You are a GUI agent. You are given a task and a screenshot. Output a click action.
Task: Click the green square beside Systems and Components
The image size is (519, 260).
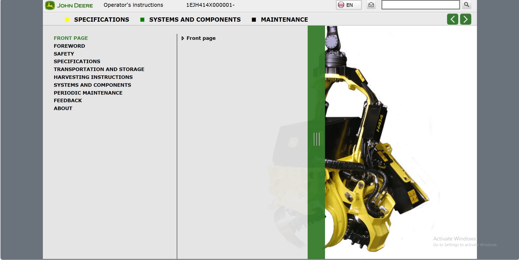click(142, 20)
